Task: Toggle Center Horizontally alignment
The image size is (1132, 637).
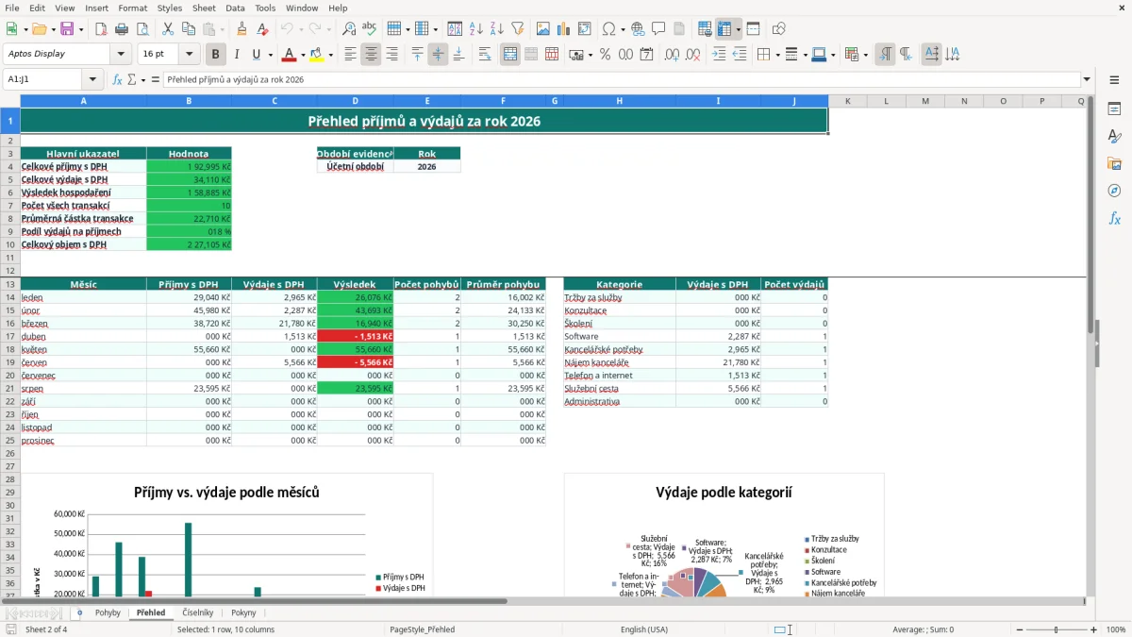Action: 372,55
